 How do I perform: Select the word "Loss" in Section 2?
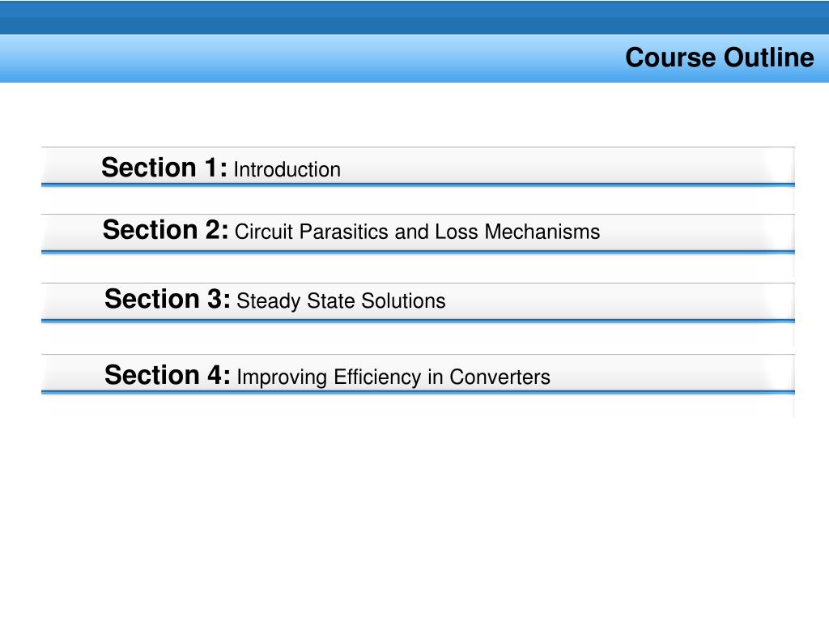[x=457, y=232]
